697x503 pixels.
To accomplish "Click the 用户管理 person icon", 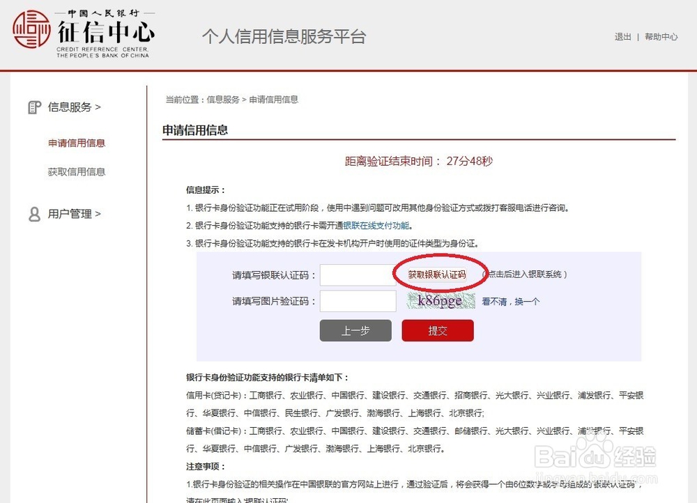I will (x=34, y=214).
